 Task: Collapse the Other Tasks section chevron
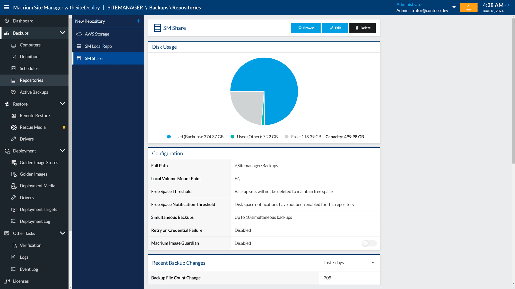pos(63,233)
